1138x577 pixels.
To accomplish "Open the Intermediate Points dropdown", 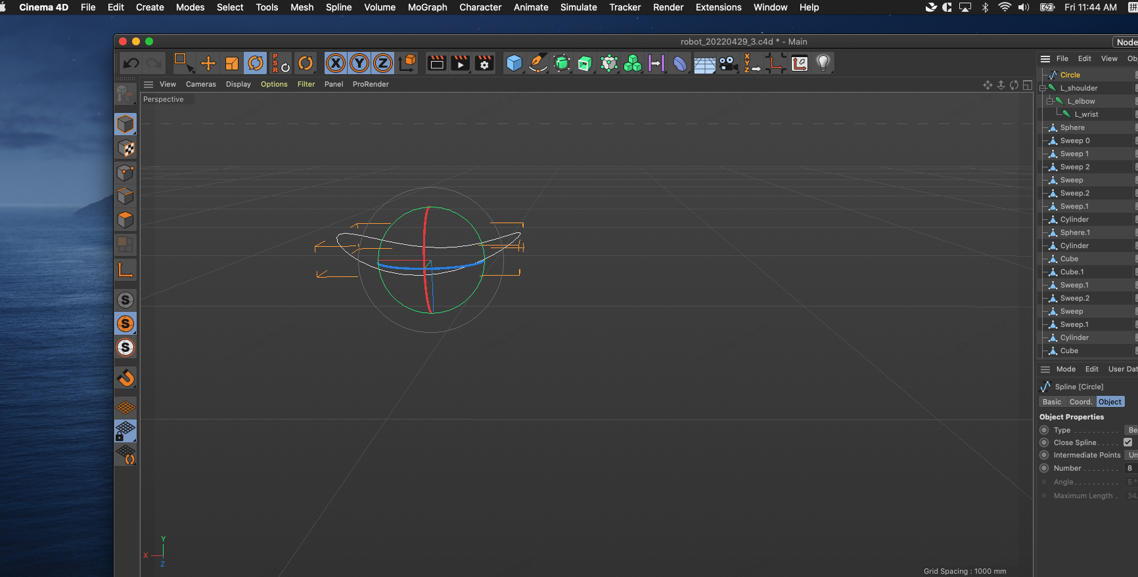I will (x=1131, y=455).
